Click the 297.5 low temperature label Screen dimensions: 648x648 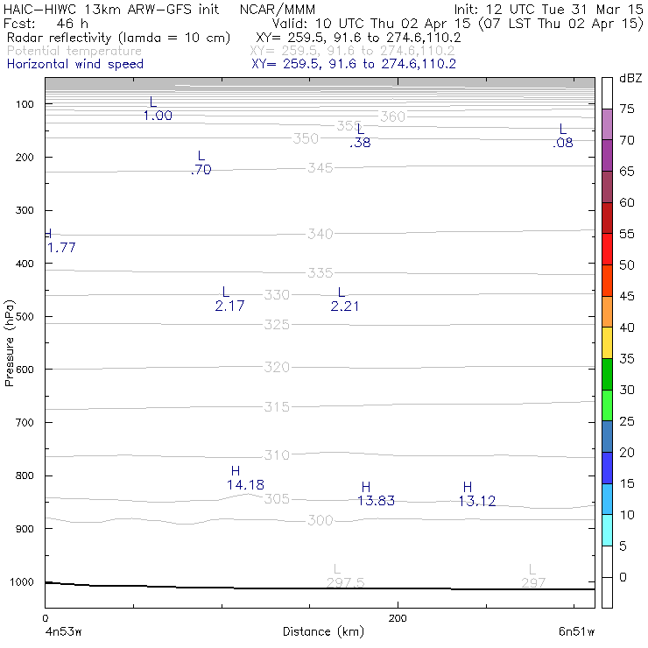(x=346, y=583)
